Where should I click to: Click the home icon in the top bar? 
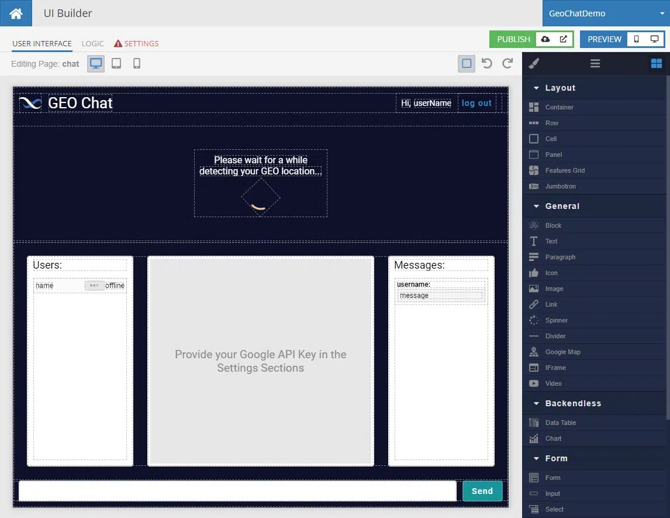click(x=15, y=13)
